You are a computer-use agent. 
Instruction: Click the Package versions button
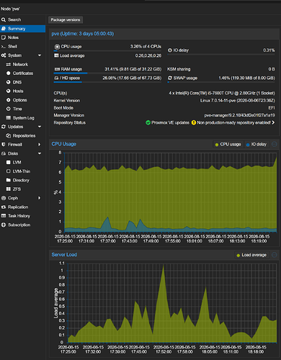66,20
